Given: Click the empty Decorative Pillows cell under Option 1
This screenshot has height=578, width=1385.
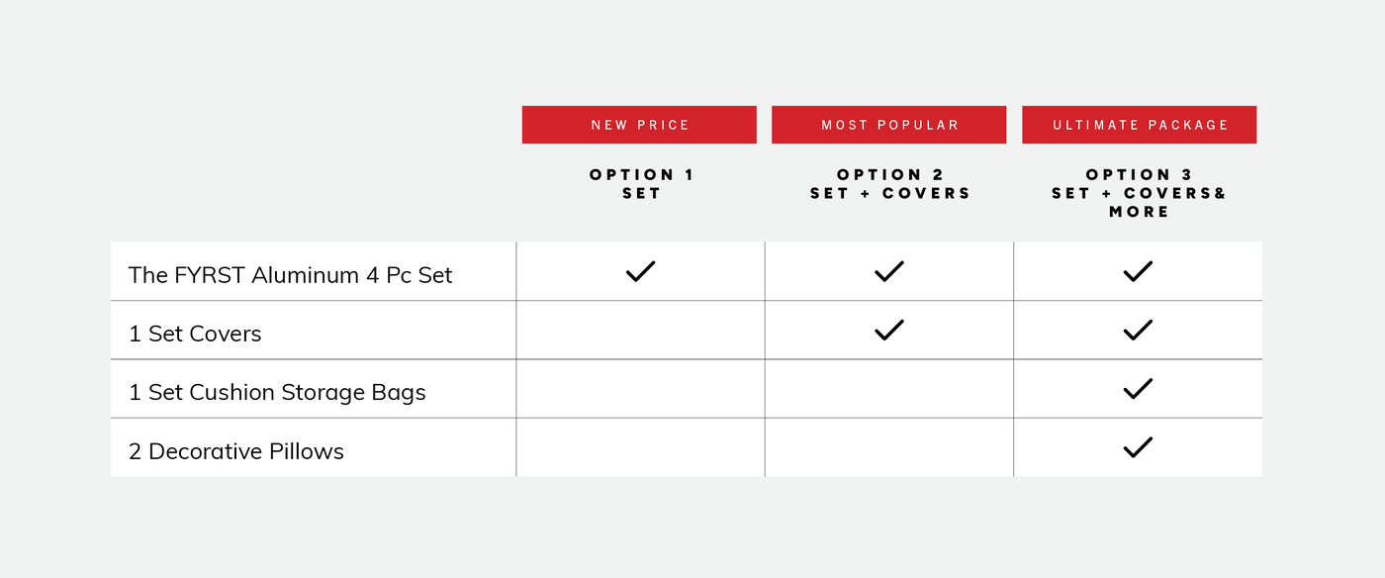Looking at the screenshot, I should [640, 447].
